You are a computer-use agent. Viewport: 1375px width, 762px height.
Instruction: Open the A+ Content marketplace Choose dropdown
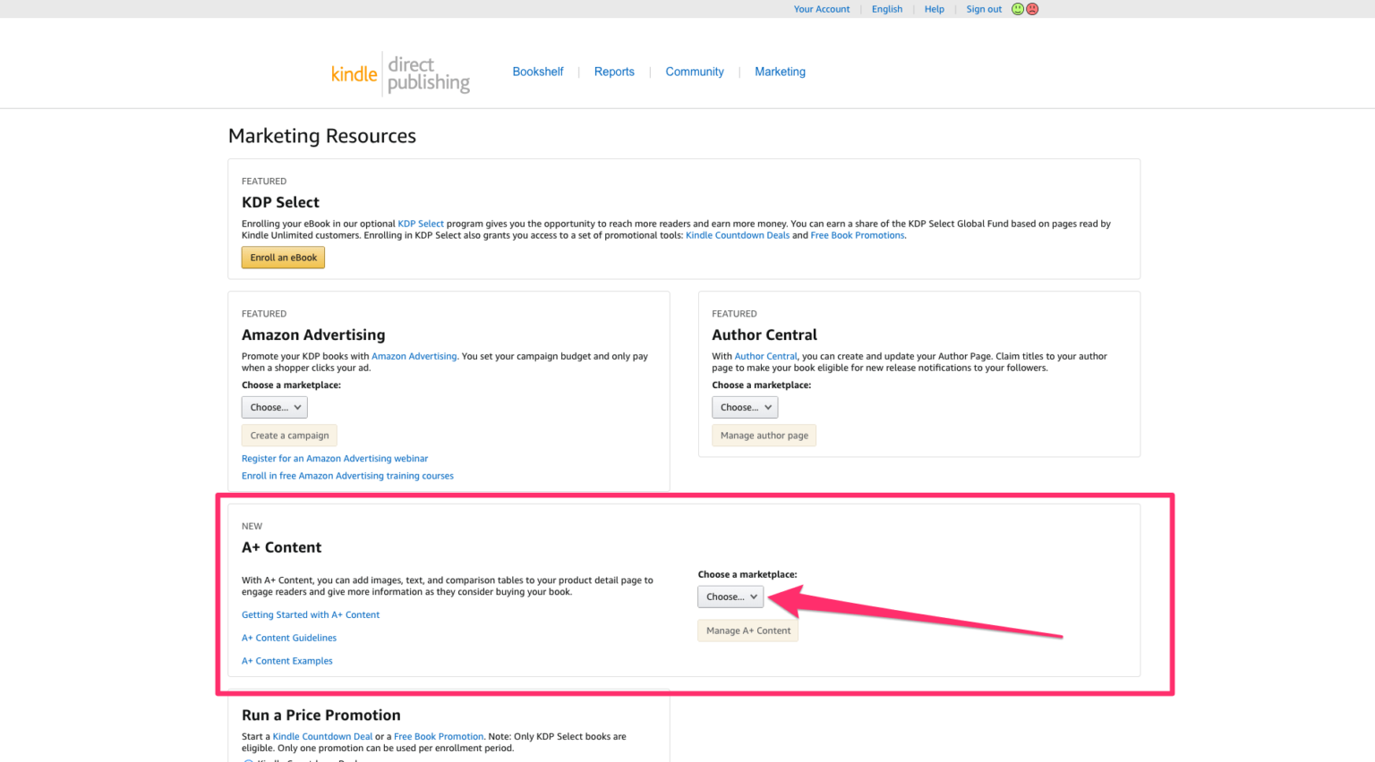[x=730, y=597]
